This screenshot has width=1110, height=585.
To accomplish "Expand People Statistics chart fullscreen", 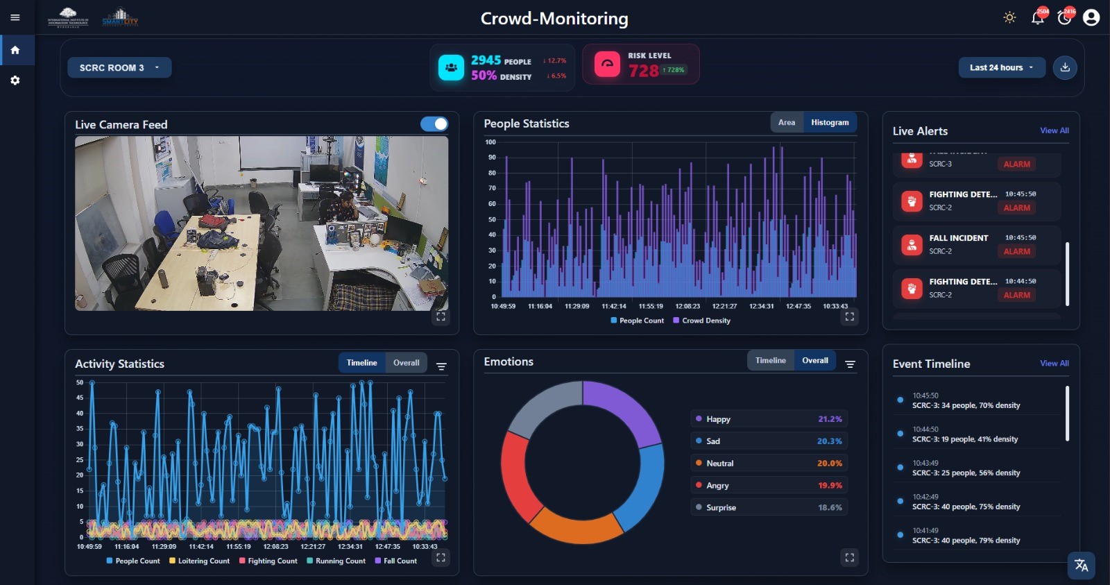I will [x=849, y=317].
